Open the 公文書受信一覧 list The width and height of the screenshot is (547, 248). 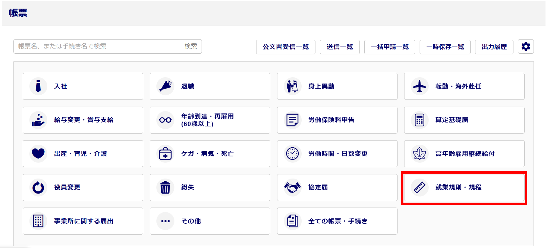pyautogui.click(x=286, y=47)
